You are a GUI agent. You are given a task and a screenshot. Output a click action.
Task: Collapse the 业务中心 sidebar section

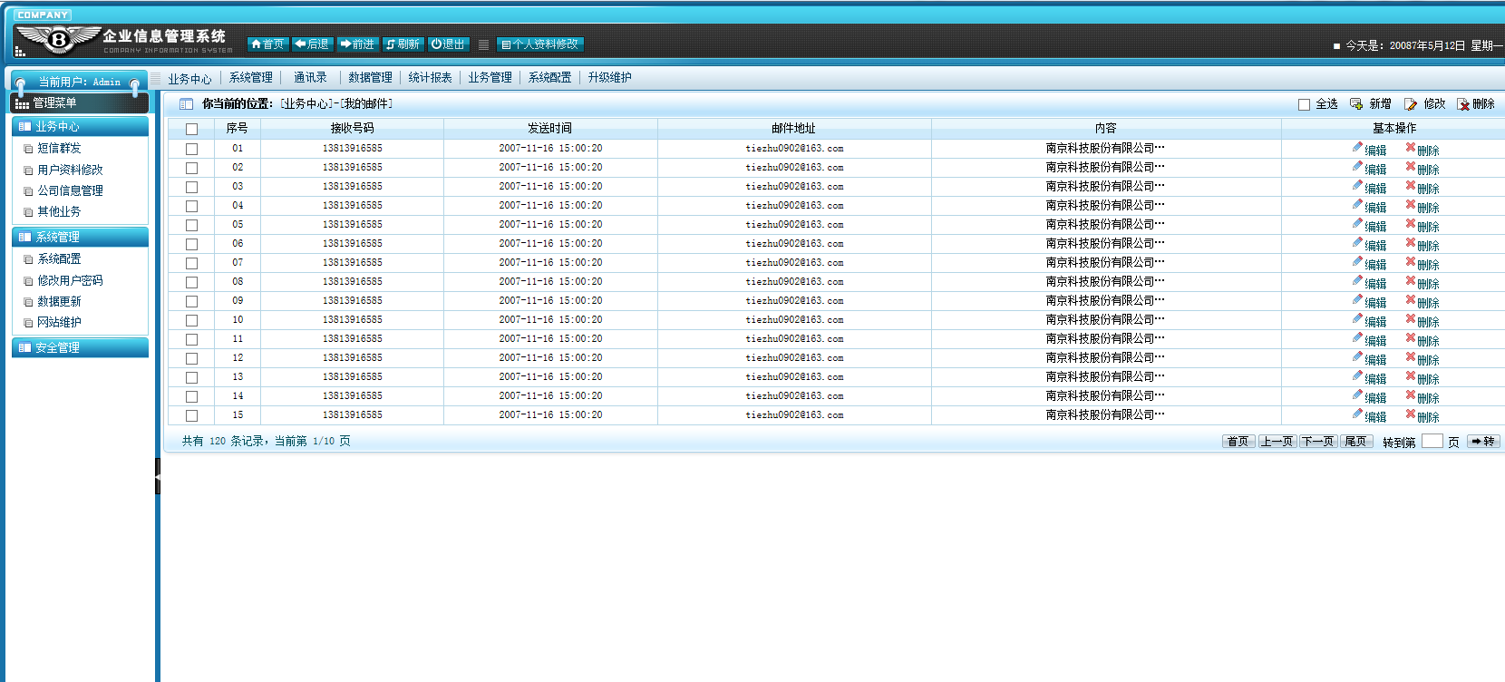(x=80, y=127)
